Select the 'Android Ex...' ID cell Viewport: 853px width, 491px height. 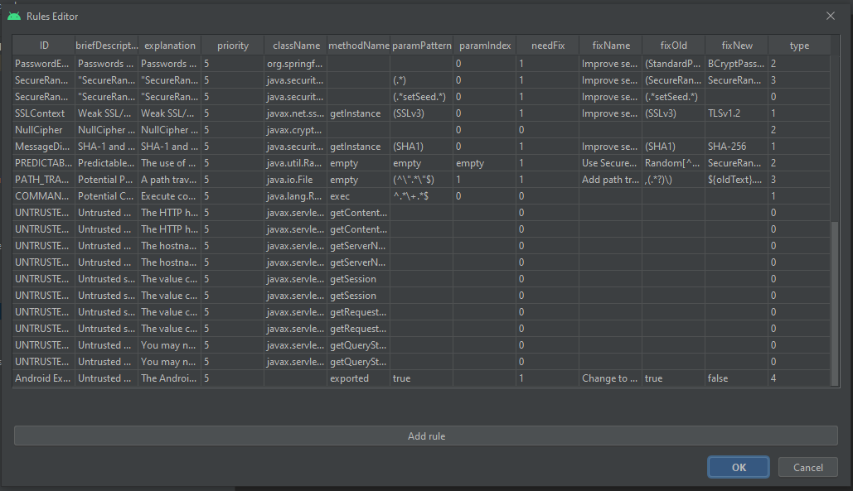pos(44,378)
